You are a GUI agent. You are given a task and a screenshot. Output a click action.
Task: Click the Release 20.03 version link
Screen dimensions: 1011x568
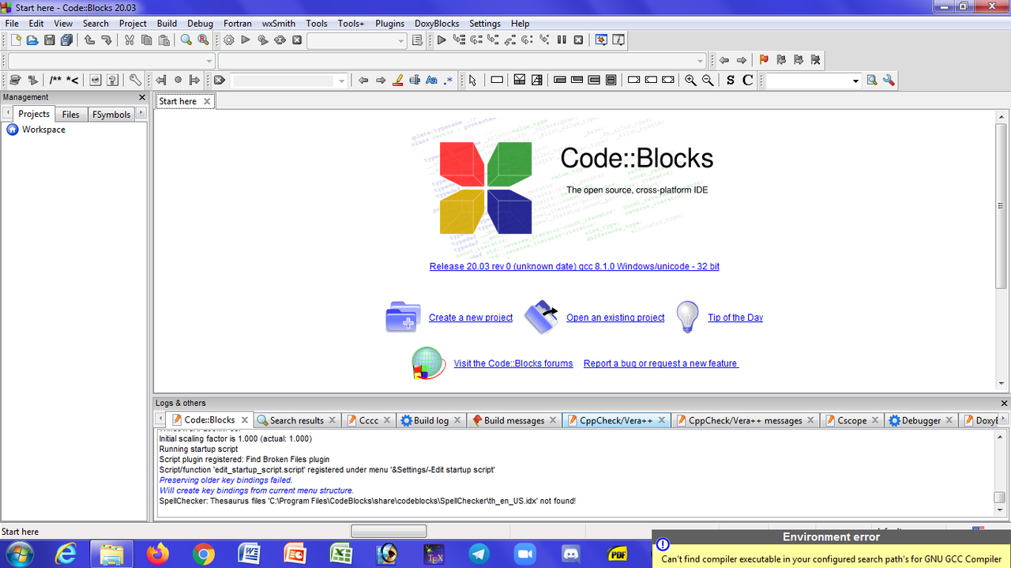574,266
